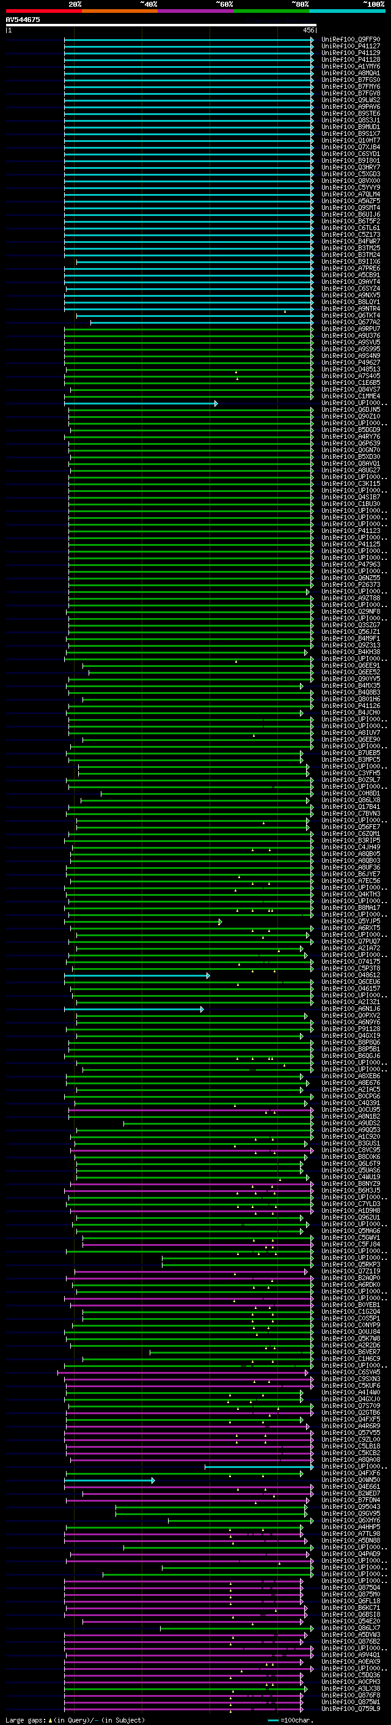391x1725 pixels.
Task: Select hit label UniRef100_O48513
Action: (x=350, y=369)
